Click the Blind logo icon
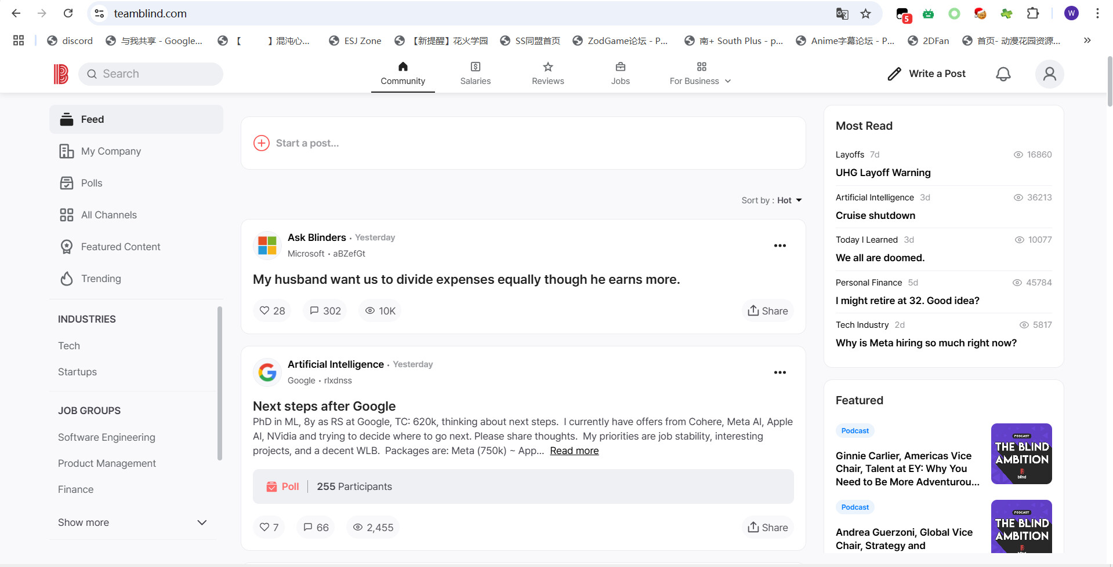 (61, 74)
